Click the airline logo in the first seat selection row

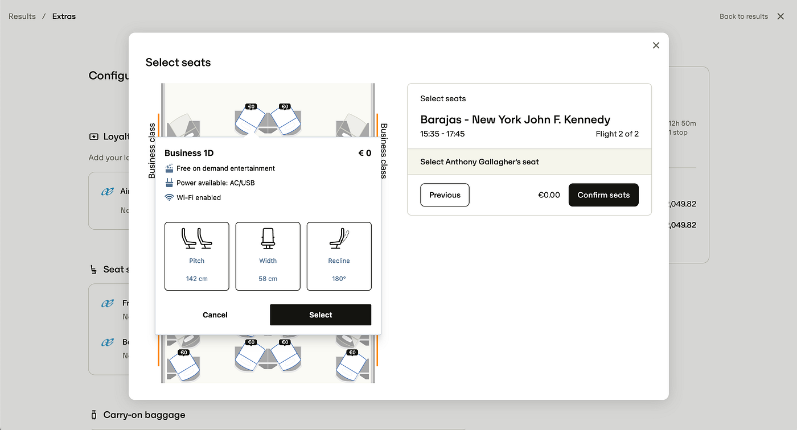tap(108, 303)
